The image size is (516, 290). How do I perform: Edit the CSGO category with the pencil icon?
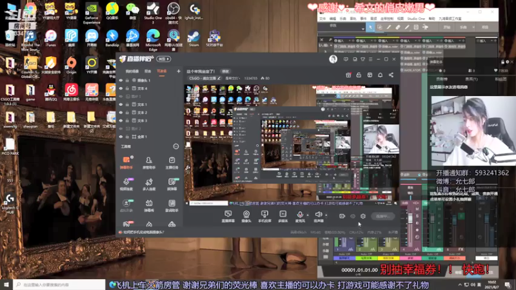click(x=219, y=79)
